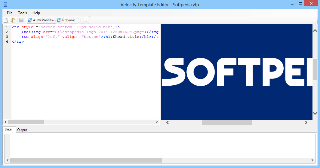Click the Softpedia logo preview image
320x168 pixels.
pos(237,72)
